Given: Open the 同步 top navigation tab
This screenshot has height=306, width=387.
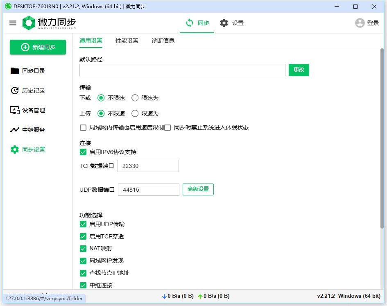Looking at the screenshot, I should [197, 23].
